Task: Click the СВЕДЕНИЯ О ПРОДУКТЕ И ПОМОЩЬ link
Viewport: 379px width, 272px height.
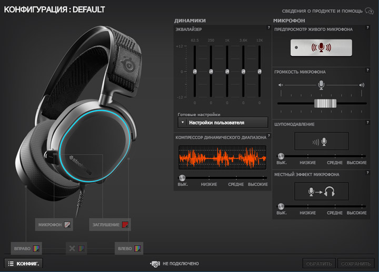Action: click(322, 11)
